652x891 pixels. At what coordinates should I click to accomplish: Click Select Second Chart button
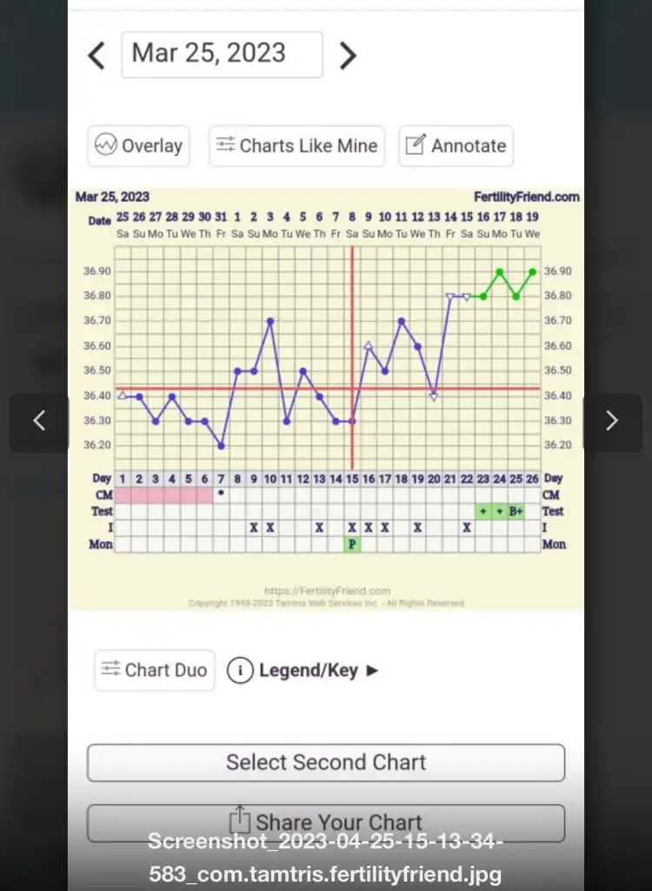[326, 762]
